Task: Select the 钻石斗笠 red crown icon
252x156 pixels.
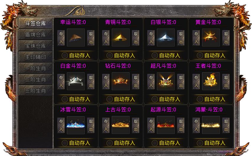Action: 120,81
